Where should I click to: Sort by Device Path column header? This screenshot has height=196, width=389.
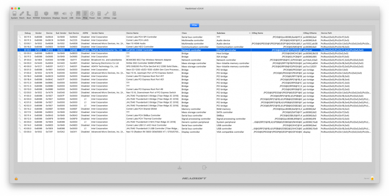[x=346, y=33]
